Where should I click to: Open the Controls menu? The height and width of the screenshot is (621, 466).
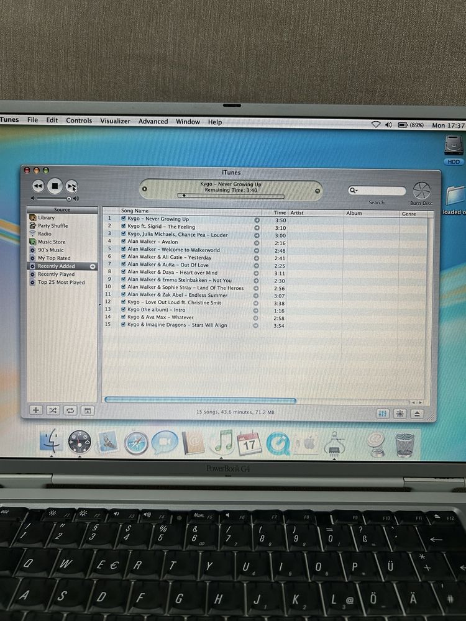click(79, 120)
